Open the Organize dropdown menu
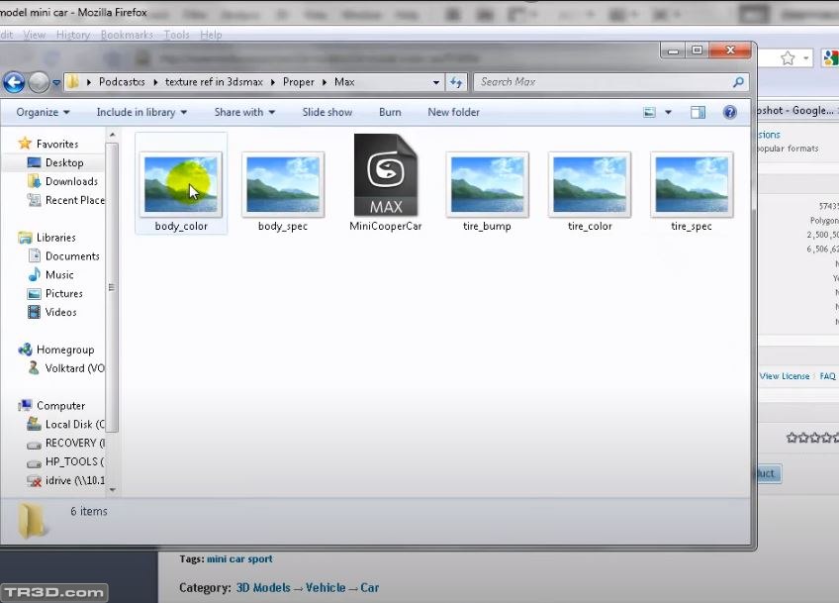 click(x=43, y=113)
